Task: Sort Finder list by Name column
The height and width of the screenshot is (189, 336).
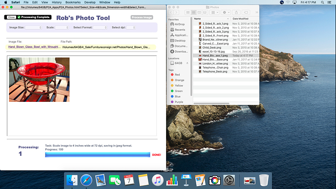Action: 212,19
